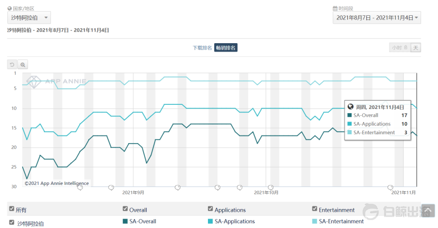Select the 畅销排名 tab

pos(226,48)
